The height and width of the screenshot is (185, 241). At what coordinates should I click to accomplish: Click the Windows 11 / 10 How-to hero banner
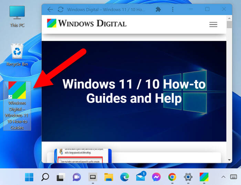[134, 91]
